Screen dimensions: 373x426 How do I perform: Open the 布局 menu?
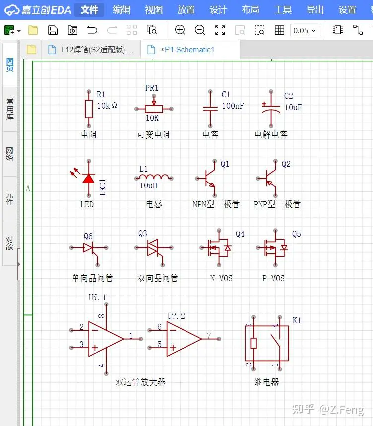(x=250, y=10)
